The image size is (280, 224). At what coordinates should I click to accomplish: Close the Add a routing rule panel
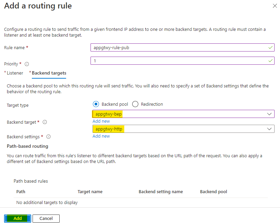(275, 6)
